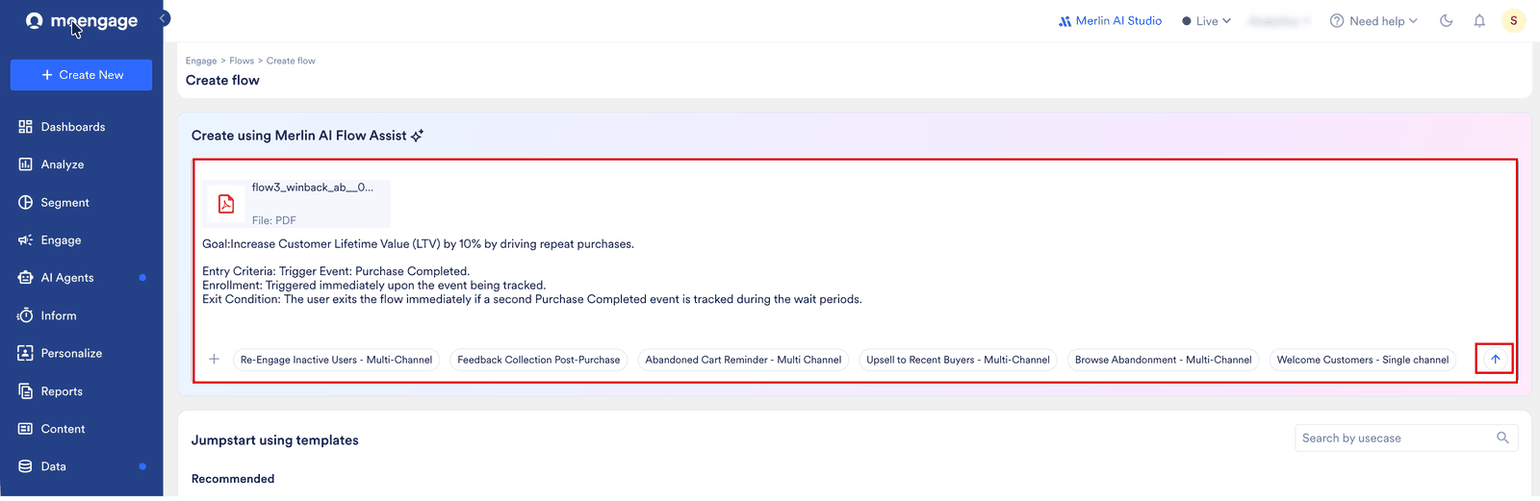Click the Create flow page title

[x=222, y=81]
